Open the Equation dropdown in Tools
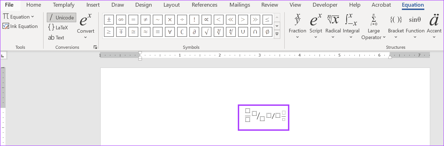The height and width of the screenshot is (146, 444). pyautogui.click(x=19, y=17)
